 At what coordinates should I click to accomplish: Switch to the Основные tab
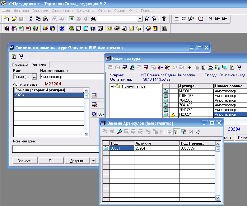(x=20, y=65)
